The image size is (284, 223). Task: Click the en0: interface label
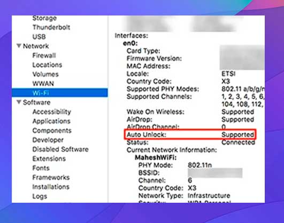point(131,43)
